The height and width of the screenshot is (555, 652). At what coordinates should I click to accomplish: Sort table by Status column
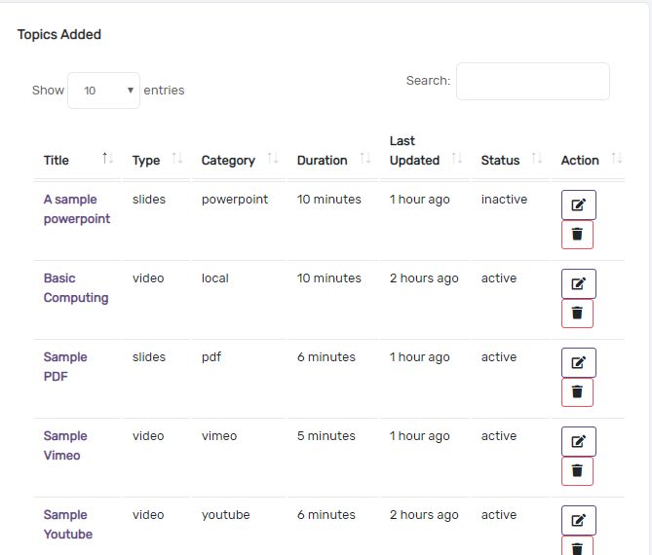(512, 160)
